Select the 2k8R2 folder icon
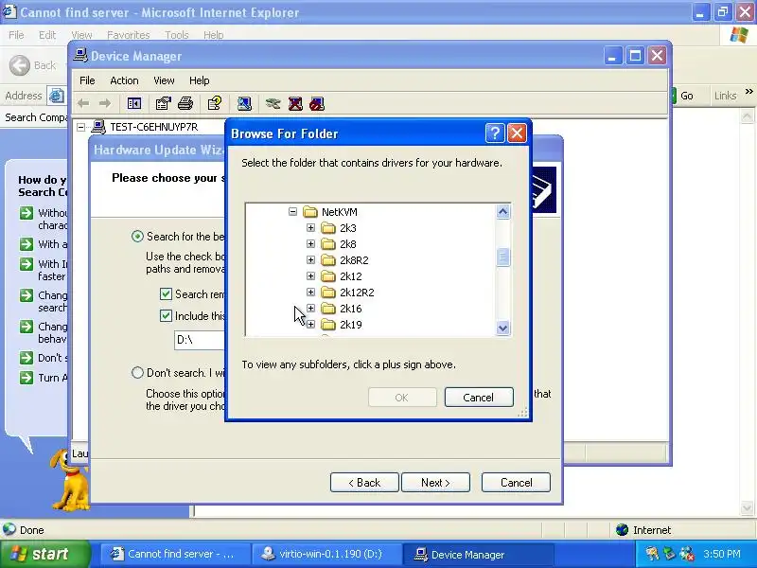This screenshot has height=568, width=757. [x=328, y=259]
